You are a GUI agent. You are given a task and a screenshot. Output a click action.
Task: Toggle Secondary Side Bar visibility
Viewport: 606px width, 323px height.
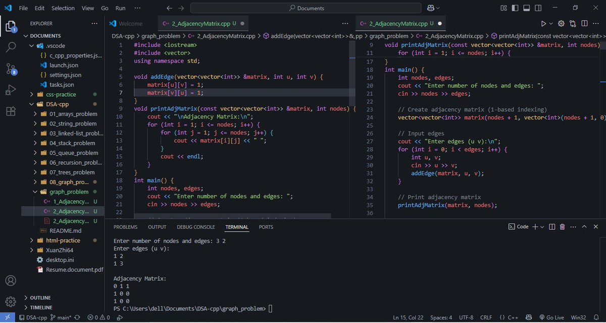tap(537, 8)
